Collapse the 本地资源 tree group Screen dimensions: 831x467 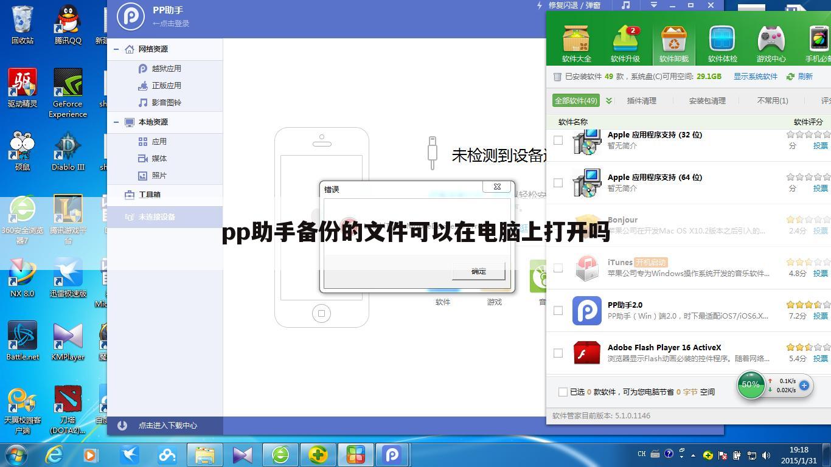(116, 122)
